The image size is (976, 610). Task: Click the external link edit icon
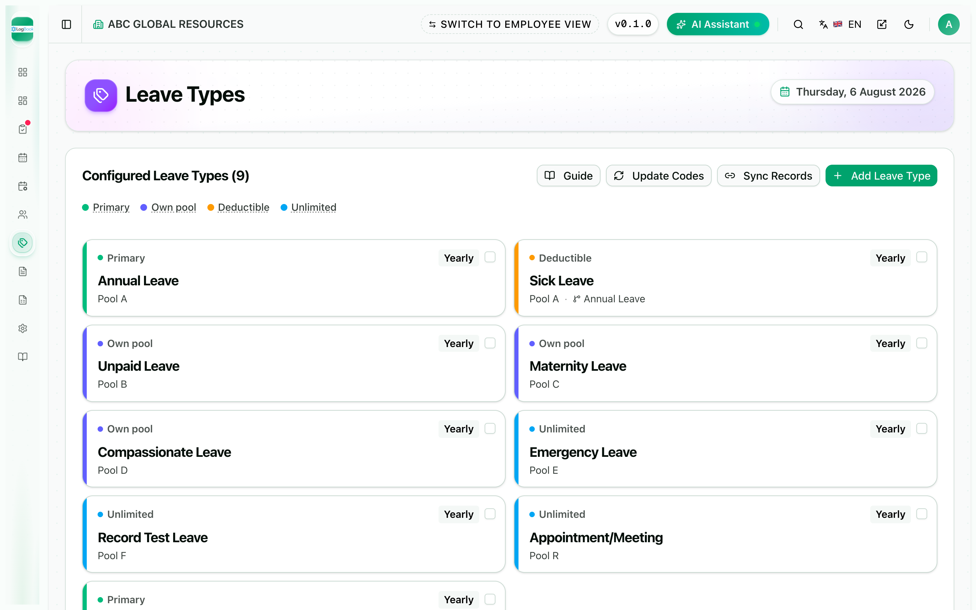[x=882, y=25]
